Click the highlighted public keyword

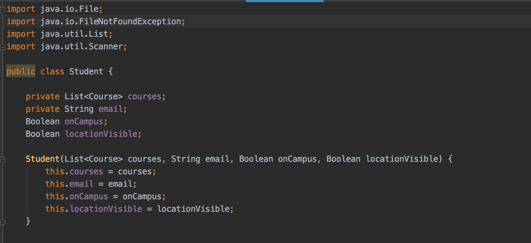click(21, 72)
